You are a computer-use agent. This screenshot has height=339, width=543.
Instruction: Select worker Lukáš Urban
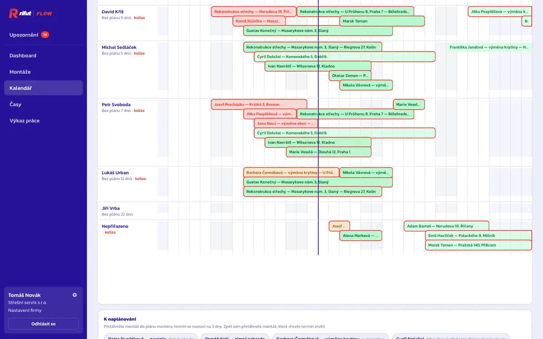[115, 173]
